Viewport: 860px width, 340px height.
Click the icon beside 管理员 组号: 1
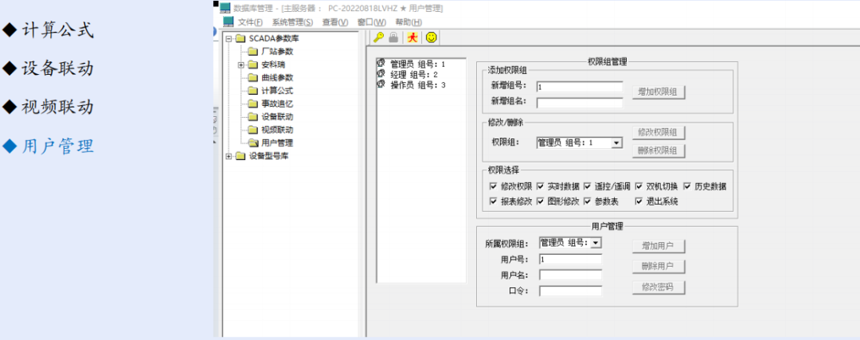click(x=381, y=64)
